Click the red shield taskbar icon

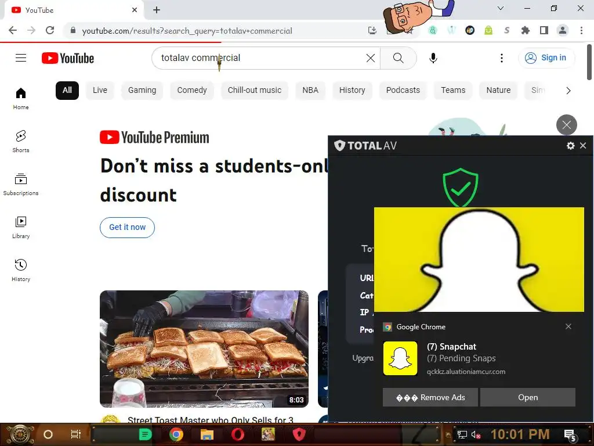pos(299,434)
